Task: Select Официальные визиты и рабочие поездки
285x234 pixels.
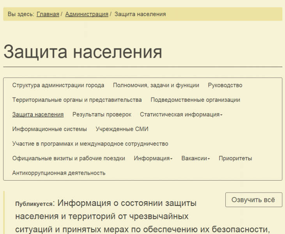Action: 69,158
